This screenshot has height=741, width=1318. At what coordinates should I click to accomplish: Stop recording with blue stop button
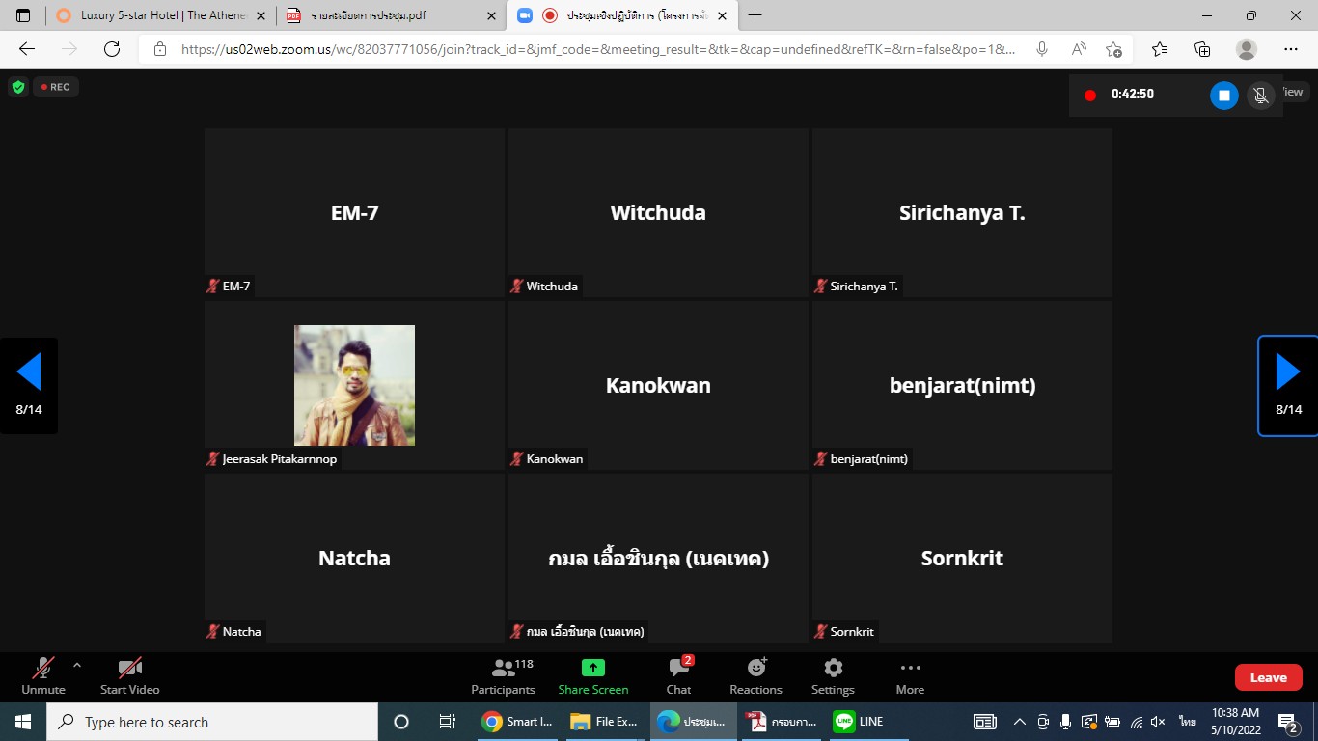click(1223, 95)
